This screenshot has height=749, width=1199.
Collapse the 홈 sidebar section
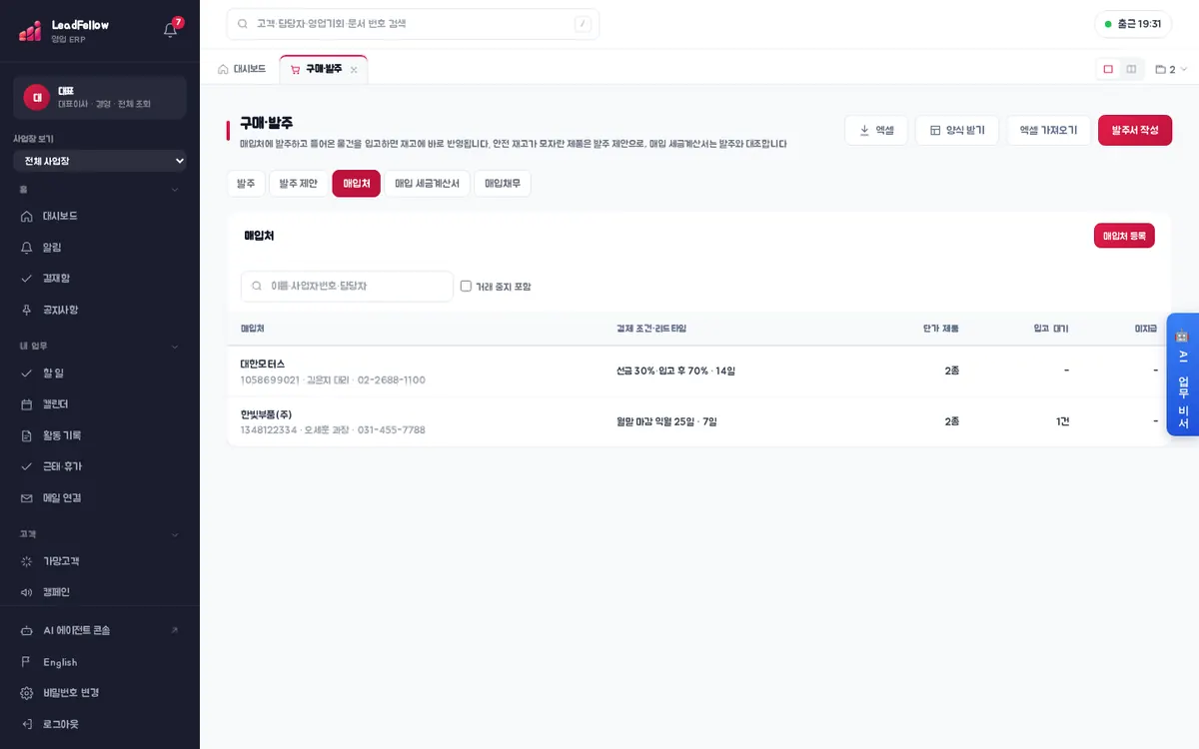[175, 189]
